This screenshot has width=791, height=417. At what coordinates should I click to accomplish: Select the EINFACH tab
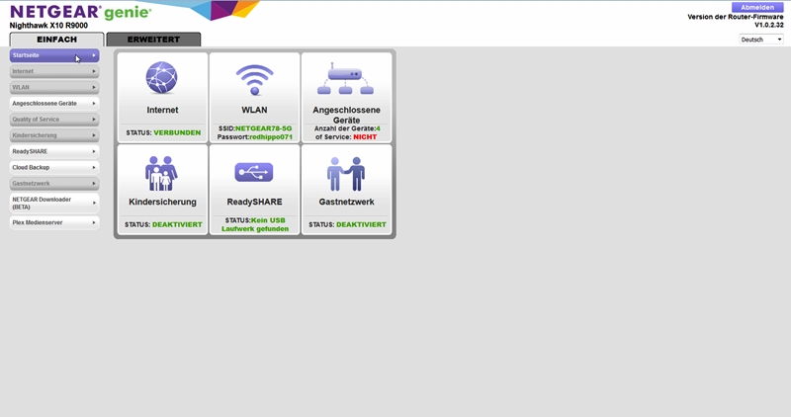click(56, 40)
